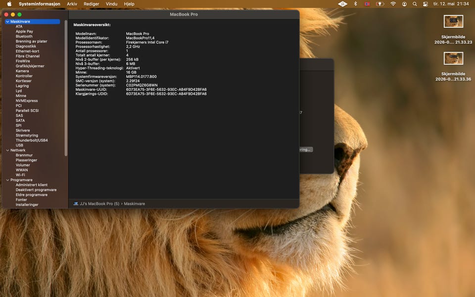Open the Bluetooth status menu
This screenshot has width=475, height=297.
pyautogui.click(x=356, y=4)
